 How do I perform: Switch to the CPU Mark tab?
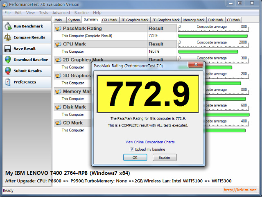[110, 20]
